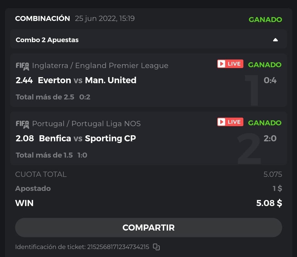Click FIFA gamepad icon for Premier League
The width and height of the screenshot is (297, 257).
click(x=22, y=66)
